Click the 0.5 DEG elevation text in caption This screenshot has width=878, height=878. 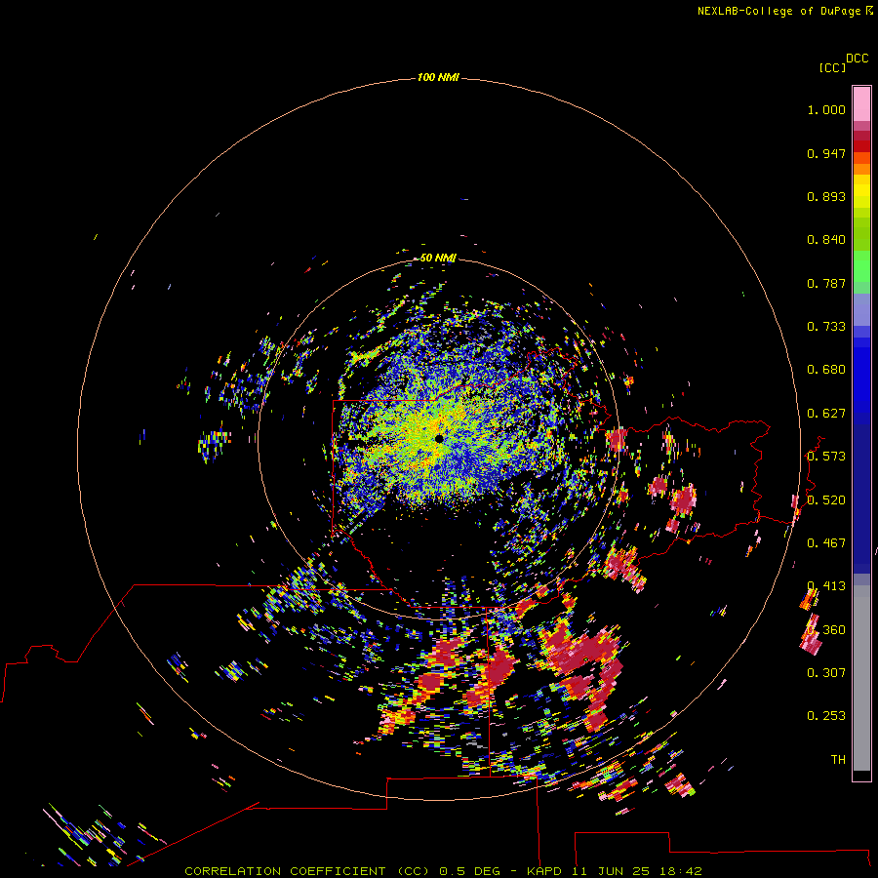point(470,871)
